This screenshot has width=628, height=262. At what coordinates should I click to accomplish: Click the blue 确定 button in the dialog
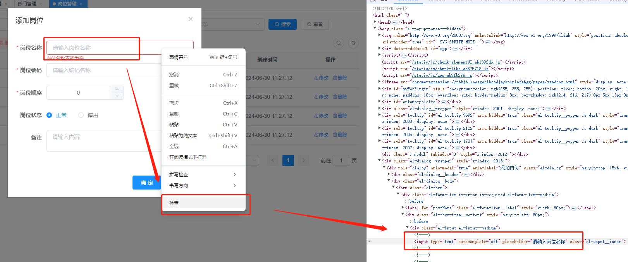coord(146,183)
